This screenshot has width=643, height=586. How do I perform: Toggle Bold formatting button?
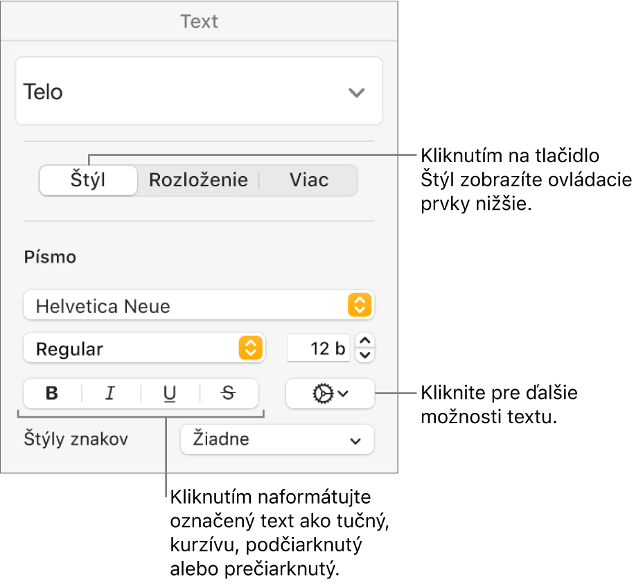53,393
